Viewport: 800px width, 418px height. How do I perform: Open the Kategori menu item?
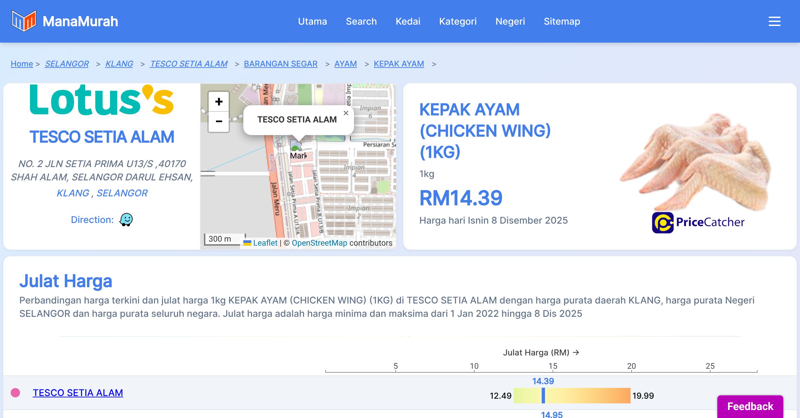pos(458,21)
